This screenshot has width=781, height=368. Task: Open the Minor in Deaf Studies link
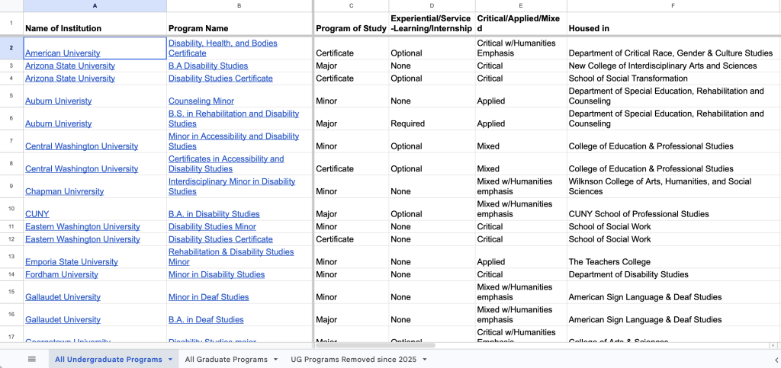[x=209, y=297]
